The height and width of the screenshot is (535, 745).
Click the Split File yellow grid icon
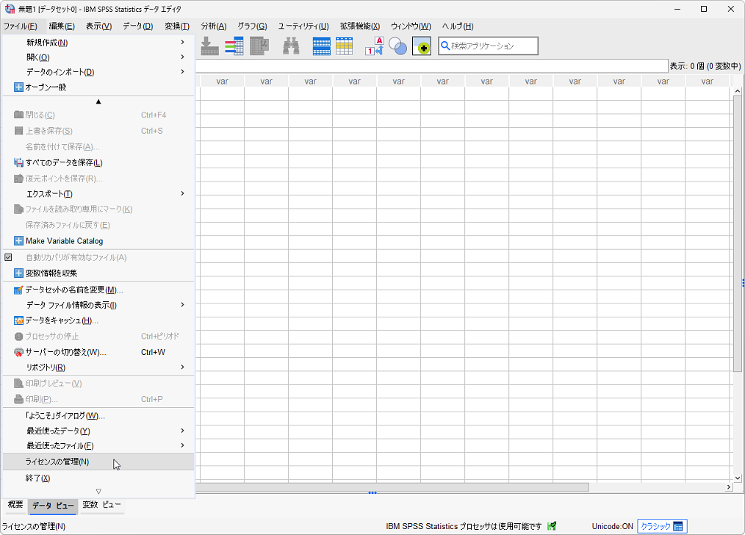pyautogui.click(x=344, y=46)
